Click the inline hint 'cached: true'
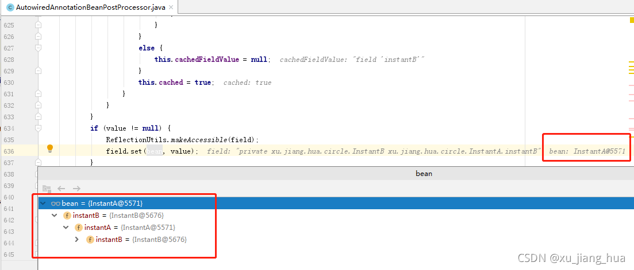The height and width of the screenshot is (270, 634). click(247, 83)
